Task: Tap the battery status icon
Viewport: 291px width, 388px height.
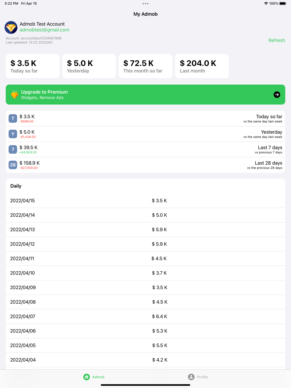Action: pyautogui.click(x=283, y=3)
